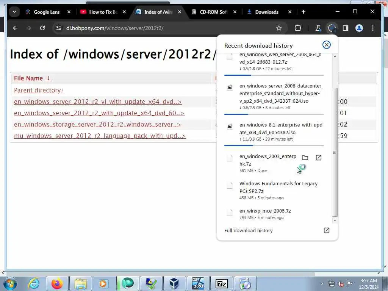Close the Index of /windows tab

pyautogui.click(x=180, y=12)
